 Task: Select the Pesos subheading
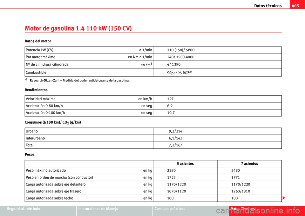[x=30, y=155]
